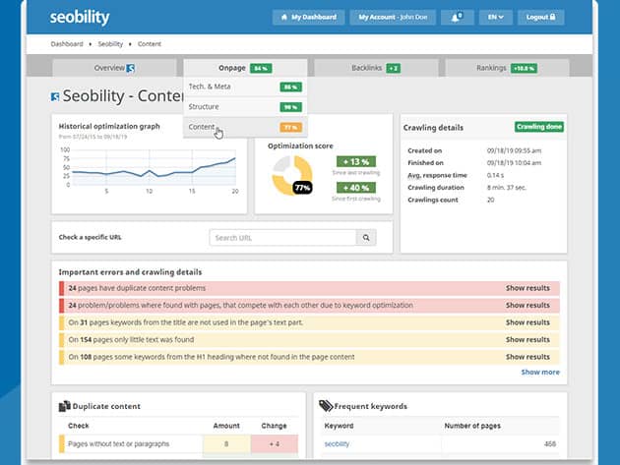Open the notifications bell icon
620x465 pixels.
click(456, 18)
